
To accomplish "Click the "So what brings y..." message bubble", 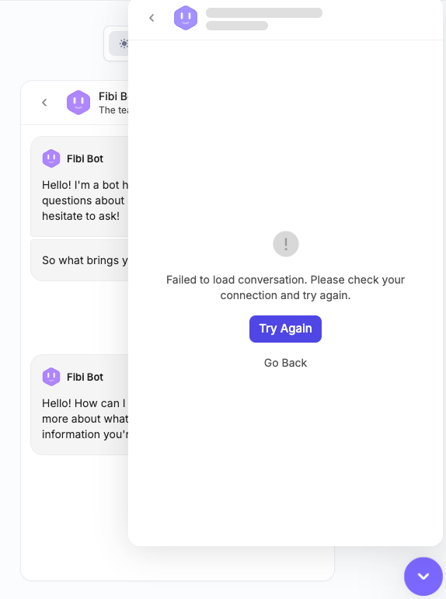I will 79,260.
